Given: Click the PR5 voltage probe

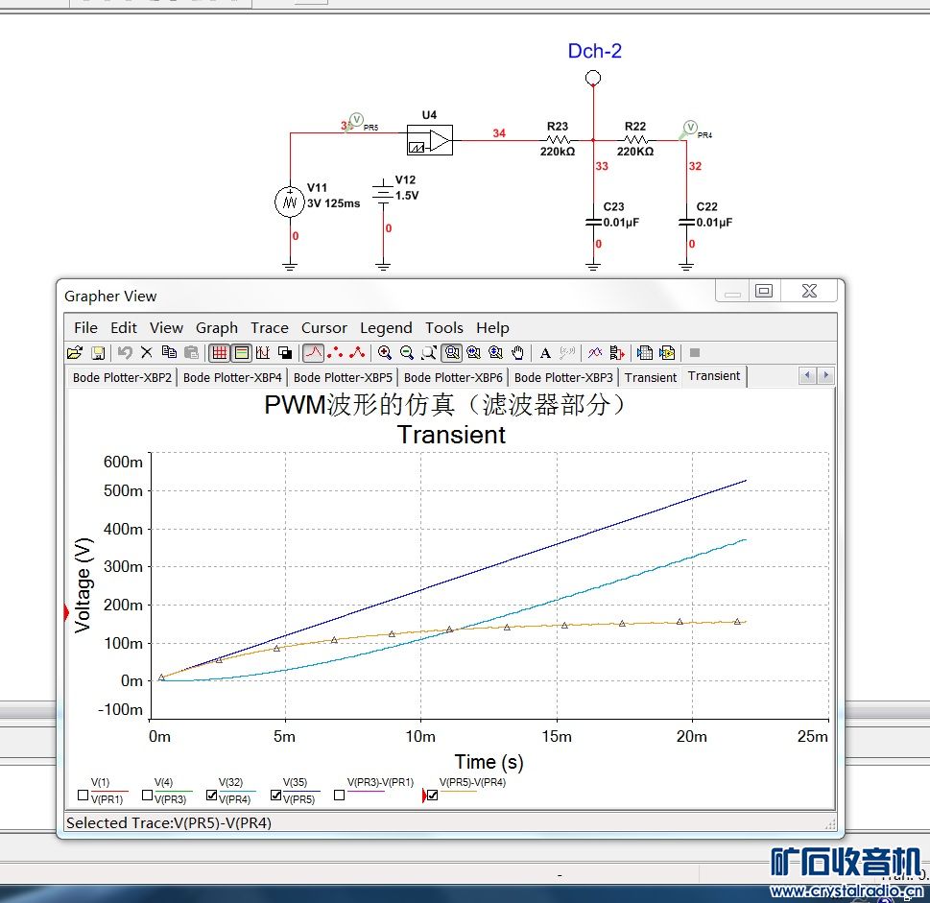Looking at the screenshot, I should coord(355,121).
